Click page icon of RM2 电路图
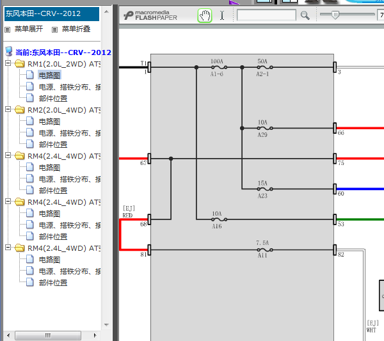384x341 pixels. click(x=30, y=121)
